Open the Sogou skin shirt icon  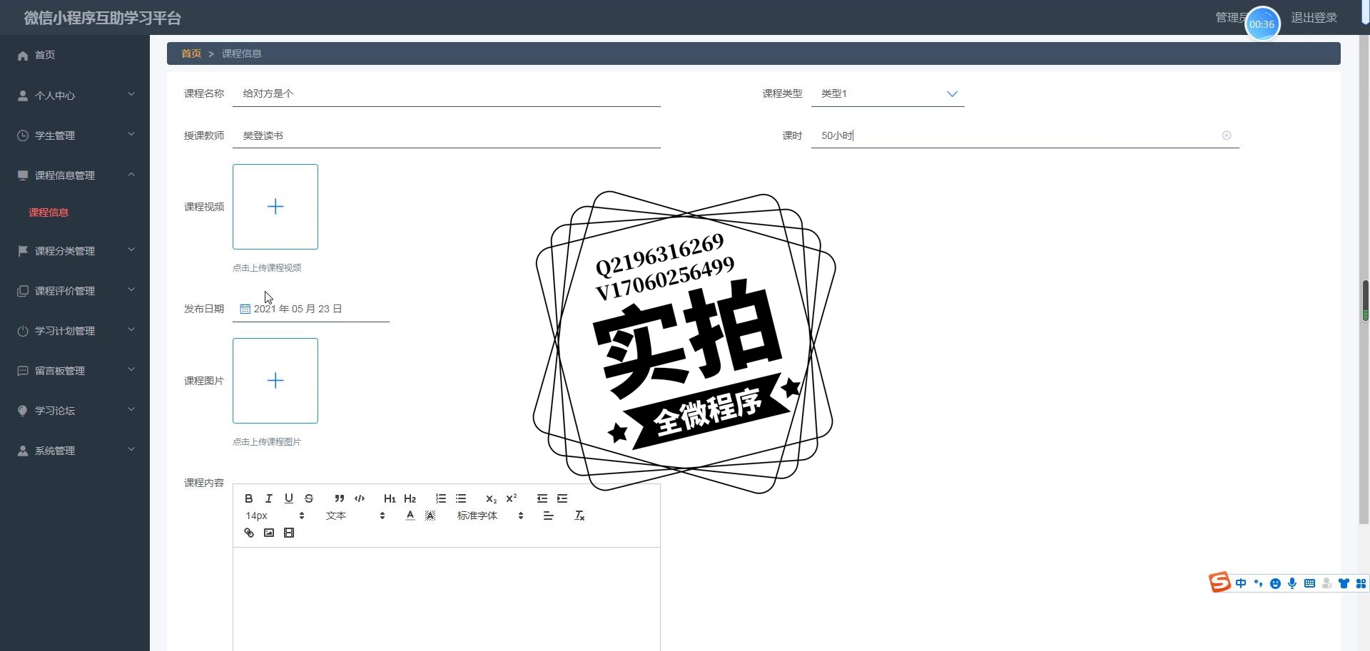(x=1344, y=583)
